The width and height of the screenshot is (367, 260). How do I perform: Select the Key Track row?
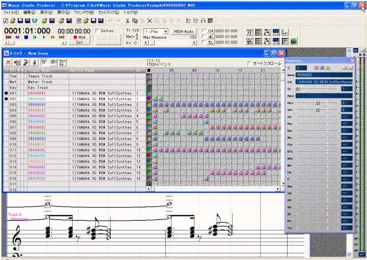coord(75,88)
